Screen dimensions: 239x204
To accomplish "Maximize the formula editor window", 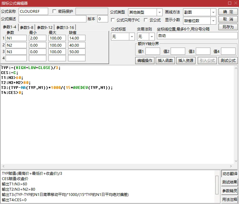I will pyautogui.click(x=230, y=3).
